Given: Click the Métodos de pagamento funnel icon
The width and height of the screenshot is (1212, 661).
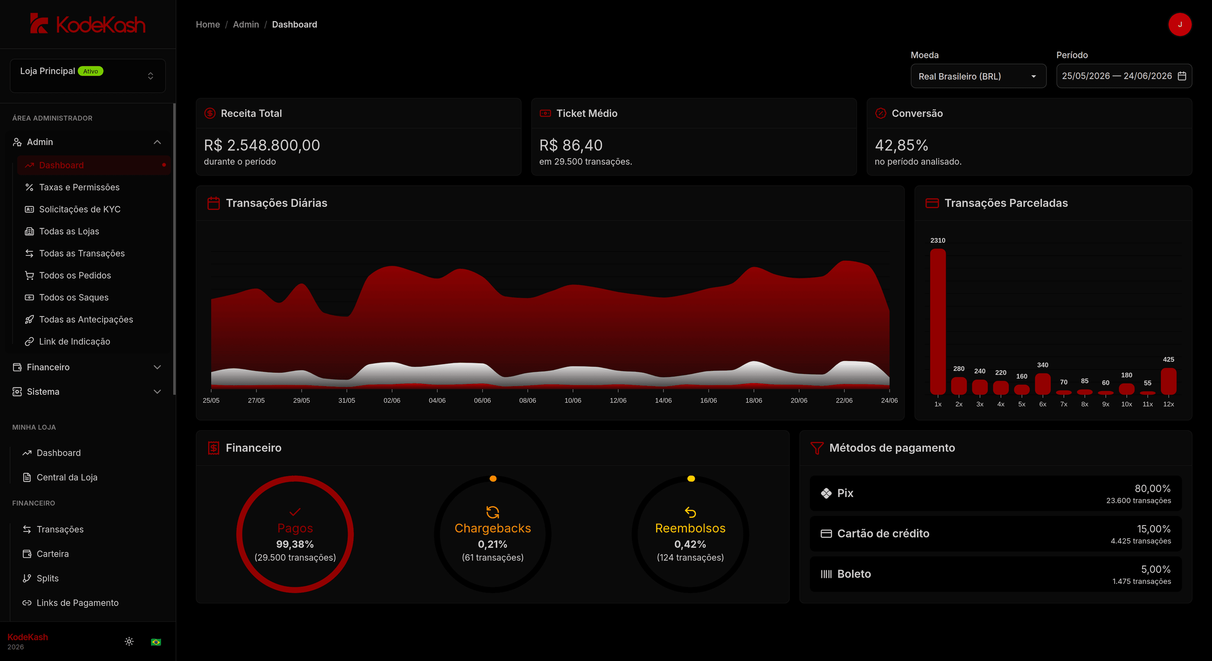Looking at the screenshot, I should 817,448.
